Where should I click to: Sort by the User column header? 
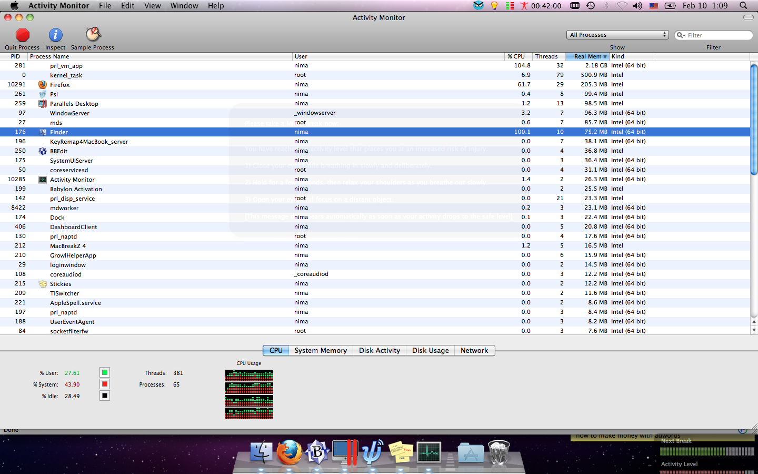tap(398, 56)
